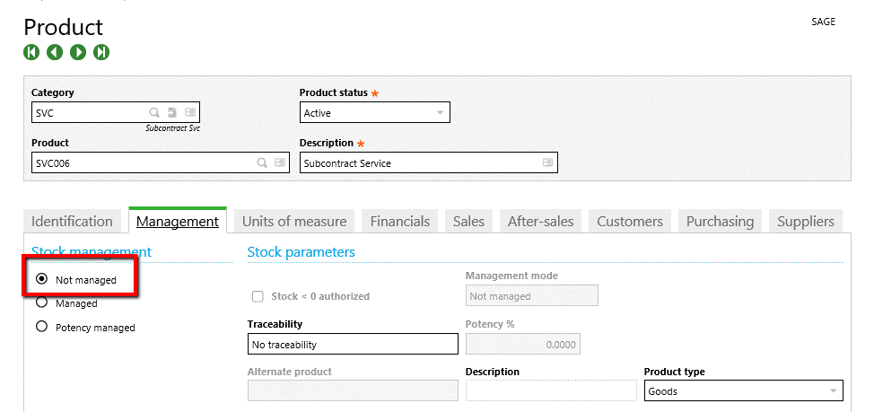Click the card icon in Description field

(x=547, y=162)
